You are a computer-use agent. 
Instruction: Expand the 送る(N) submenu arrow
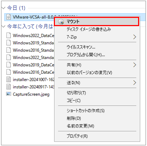pos(135,83)
